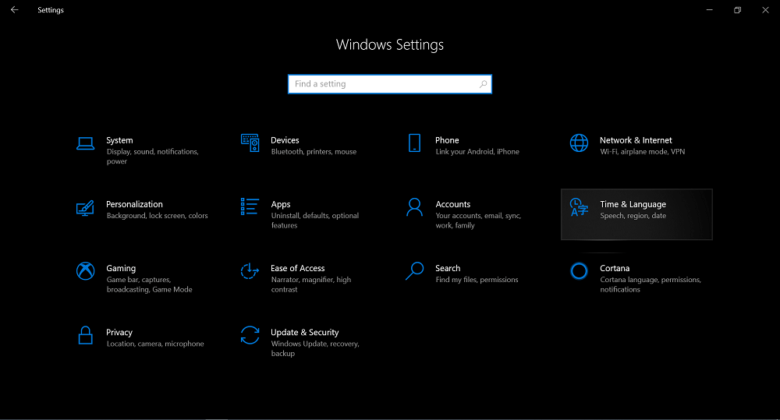This screenshot has width=780, height=420.
Task: Click 'Windows Update, recovery, backup' text
Action: tap(315, 349)
